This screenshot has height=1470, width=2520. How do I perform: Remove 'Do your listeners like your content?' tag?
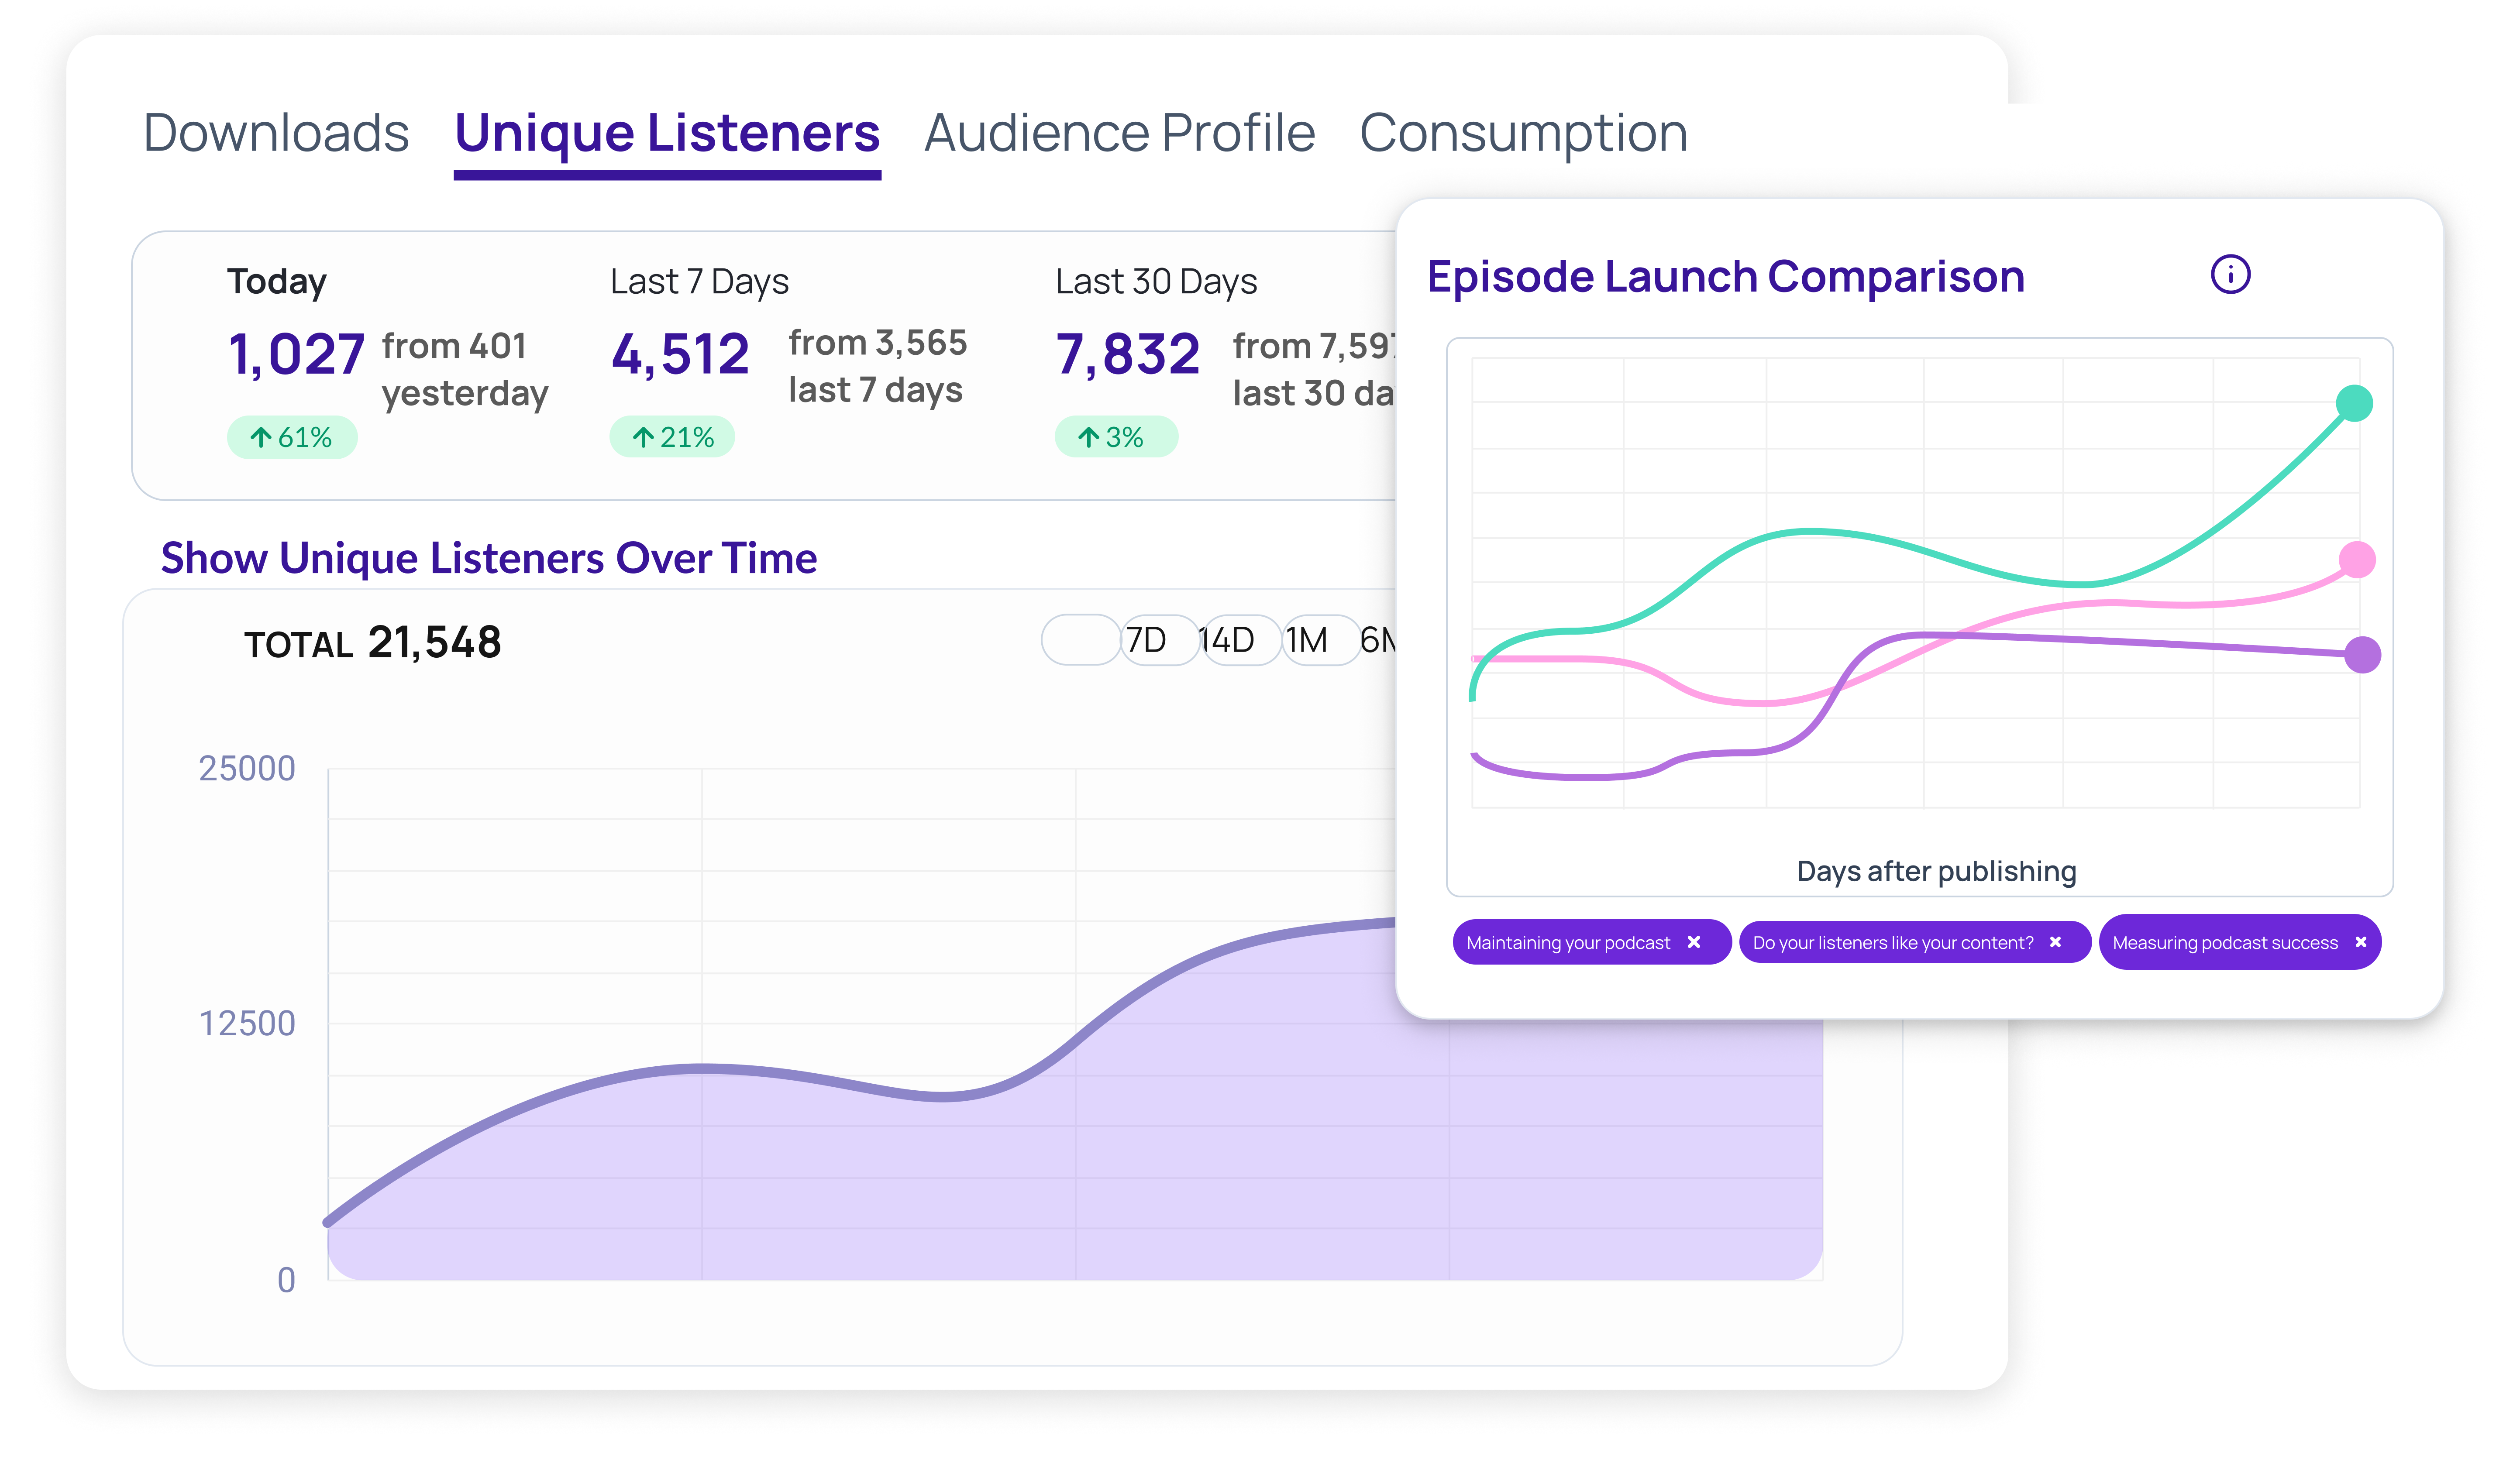(x=2055, y=942)
